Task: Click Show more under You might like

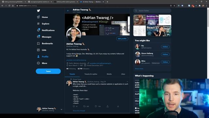Action: (x=139, y=69)
